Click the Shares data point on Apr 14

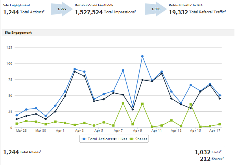click(191, 104)
